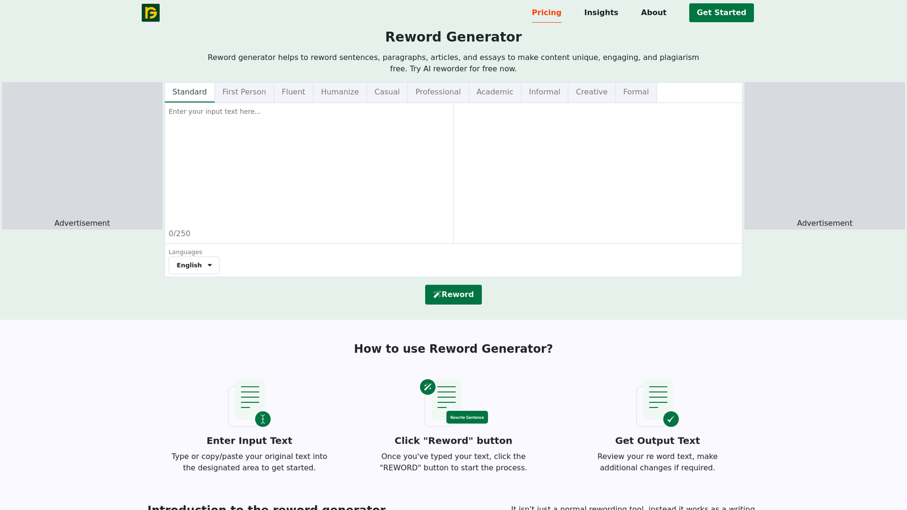Click the Reword Generator page heading
The width and height of the screenshot is (907, 510).
click(x=453, y=37)
